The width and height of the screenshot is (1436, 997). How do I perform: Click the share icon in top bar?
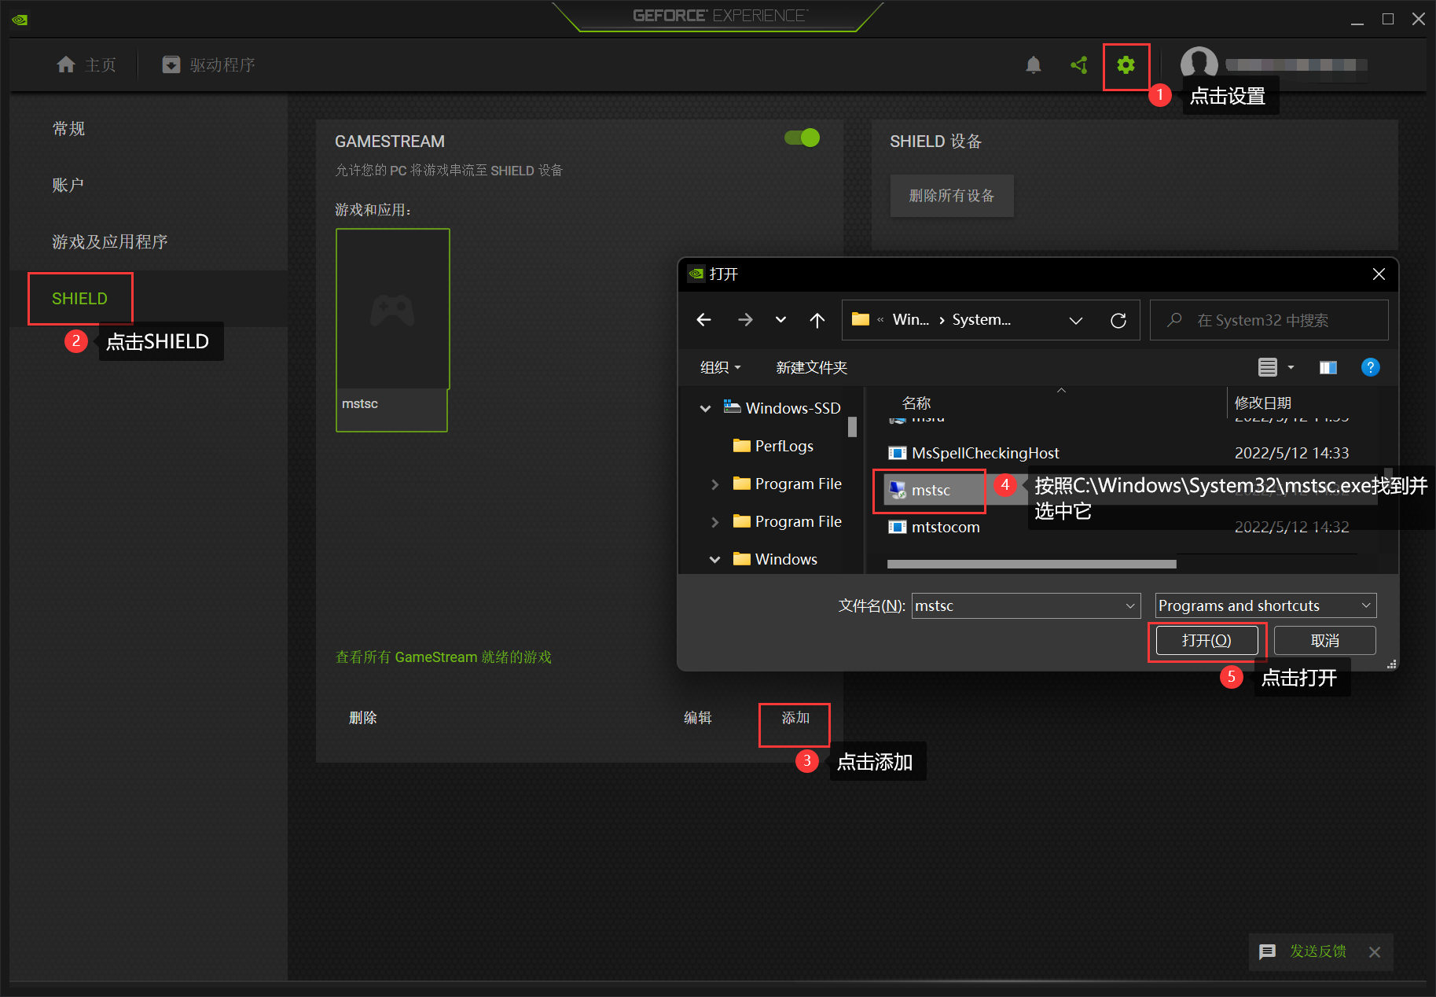pyautogui.click(x=1079, y=65)
